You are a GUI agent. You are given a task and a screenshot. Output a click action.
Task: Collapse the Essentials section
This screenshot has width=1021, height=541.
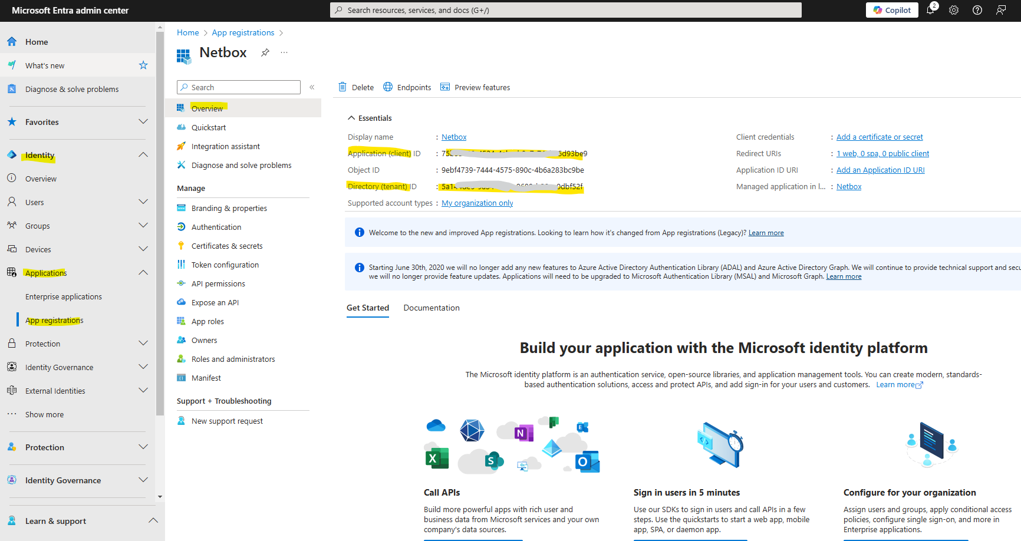point(370,118)
